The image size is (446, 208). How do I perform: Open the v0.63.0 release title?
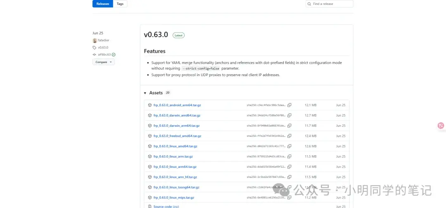click(156, 35)
